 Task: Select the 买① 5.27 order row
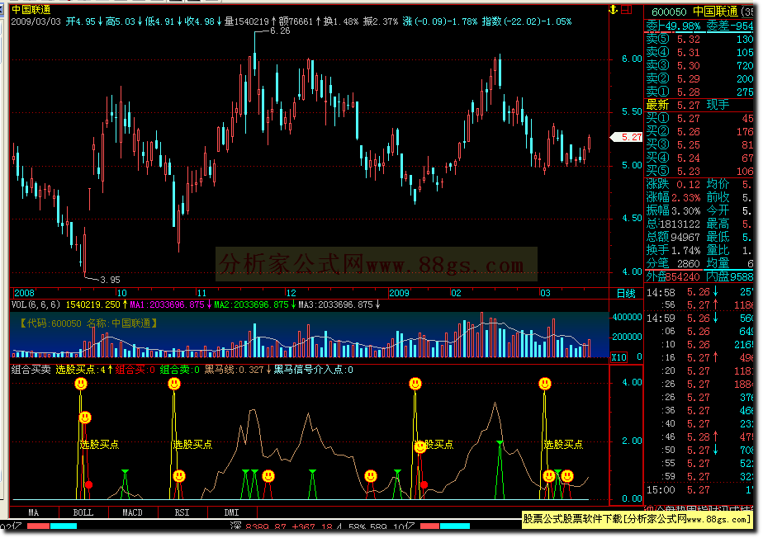point(699,119)
